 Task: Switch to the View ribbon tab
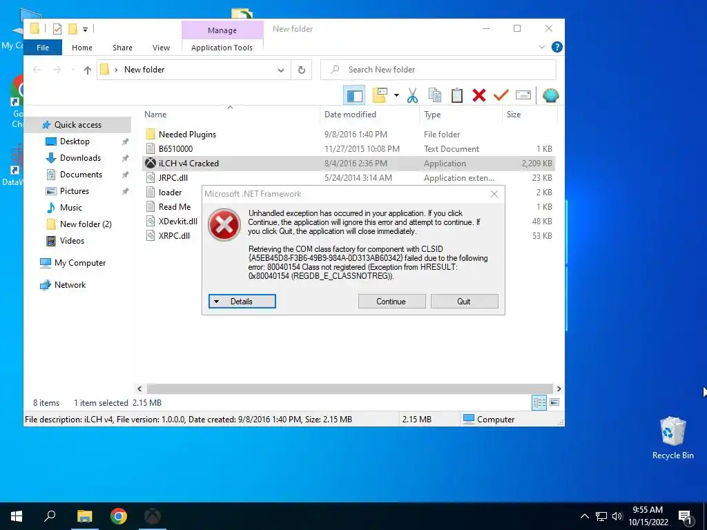click(x=161, y=48)
